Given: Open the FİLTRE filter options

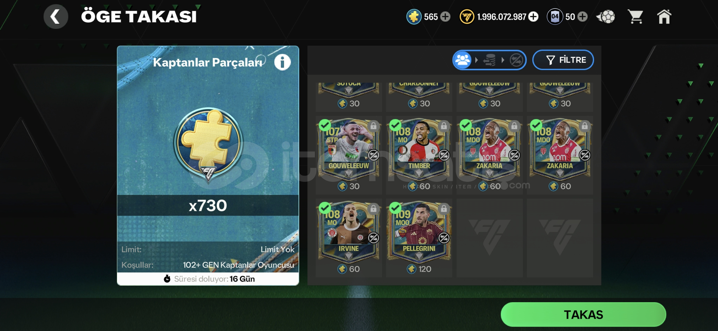Looking at the screenshot, I should pyautogui.click(x=563, y=60).
